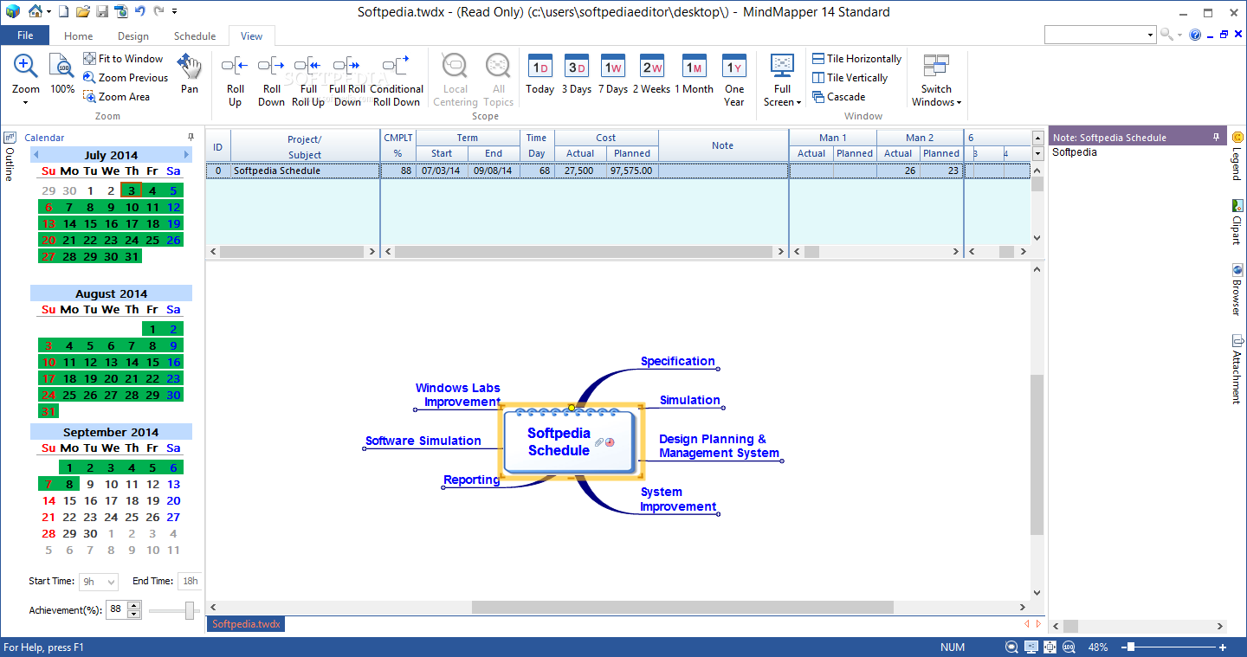Select Zoom Previous
1247x657 pixels.
pyautogui.click(x=126, y=78)
